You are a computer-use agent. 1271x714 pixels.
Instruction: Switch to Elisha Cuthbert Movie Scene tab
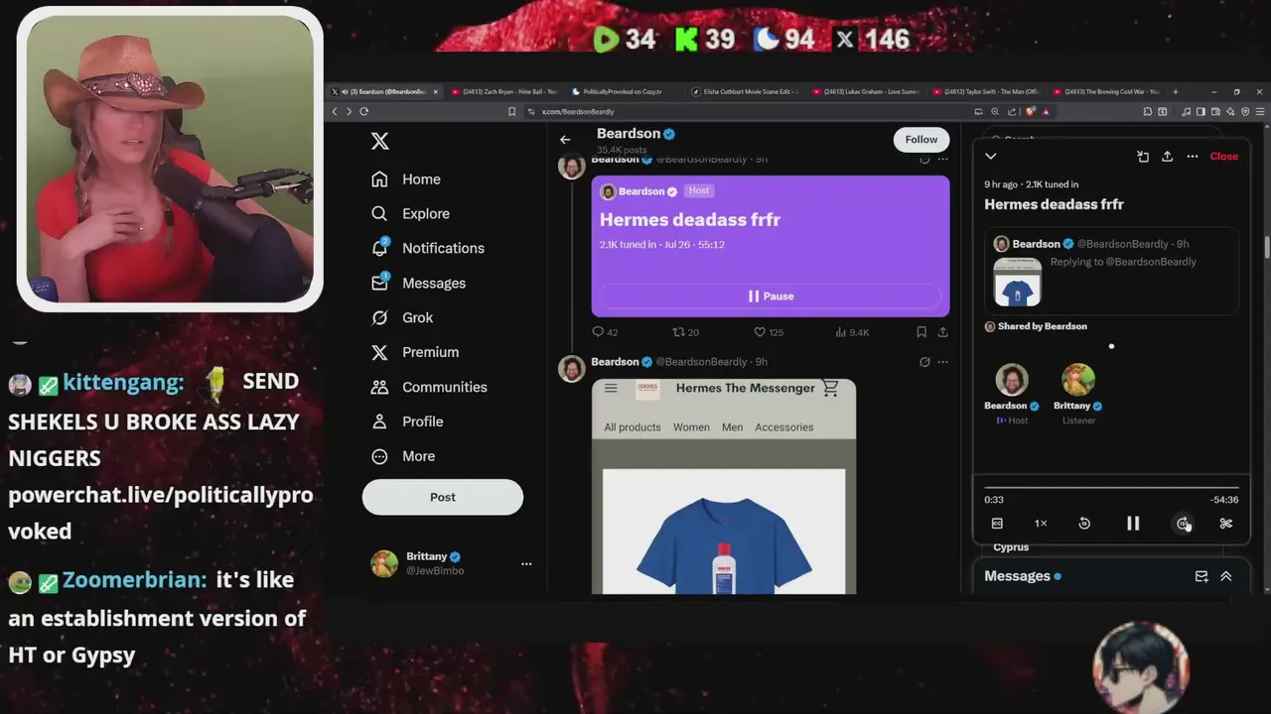(x=746, y=92)
